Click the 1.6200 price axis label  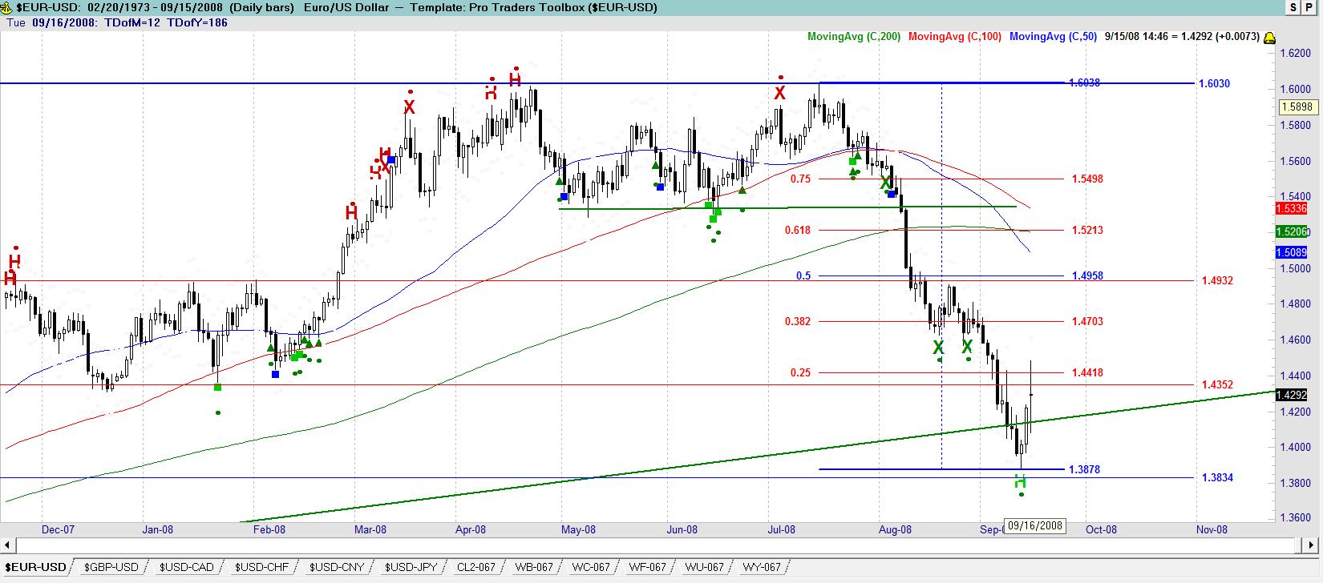1295,54
